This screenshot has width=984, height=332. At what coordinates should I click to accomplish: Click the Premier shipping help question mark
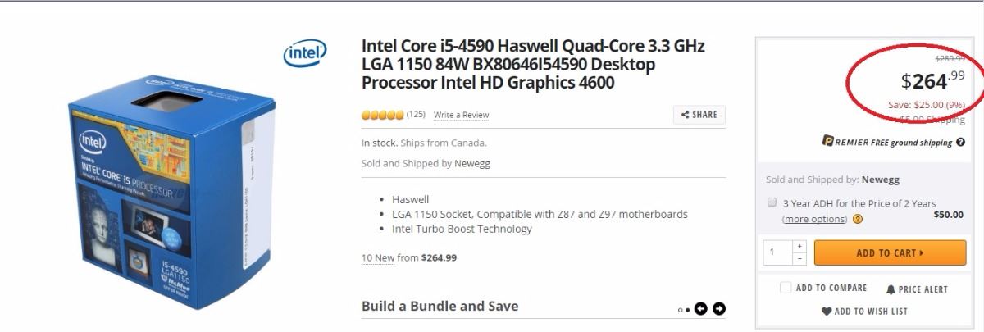click(x=960, y=143)
